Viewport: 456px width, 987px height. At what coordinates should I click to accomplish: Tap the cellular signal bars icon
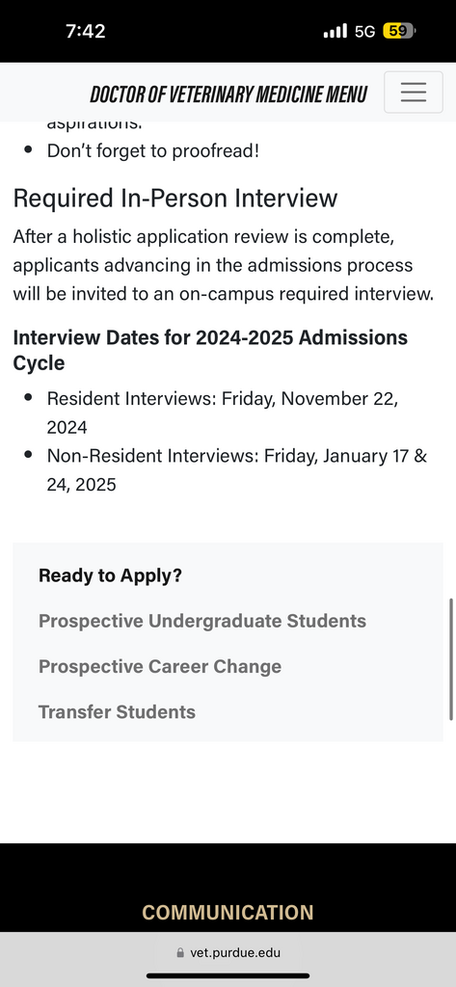335,31
